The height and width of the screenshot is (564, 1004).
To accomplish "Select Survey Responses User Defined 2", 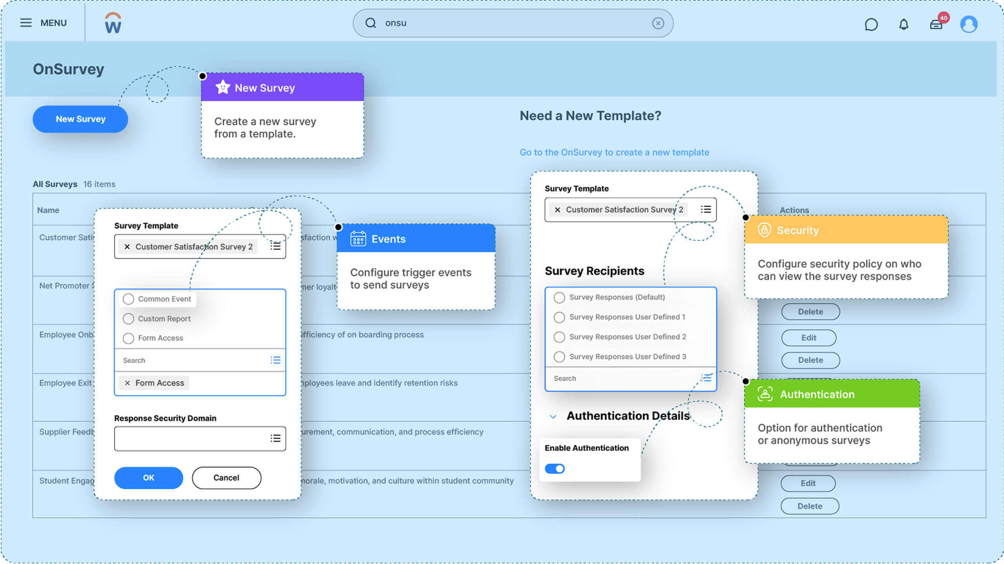I will (559, 337).
